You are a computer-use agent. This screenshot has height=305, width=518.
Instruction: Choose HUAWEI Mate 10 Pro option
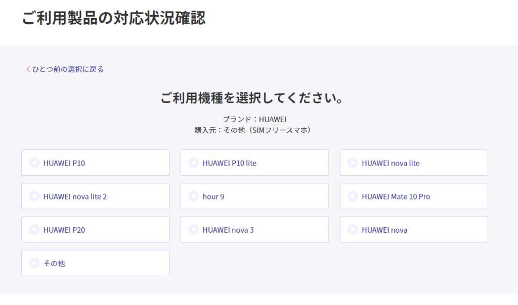tap(414, 196)
